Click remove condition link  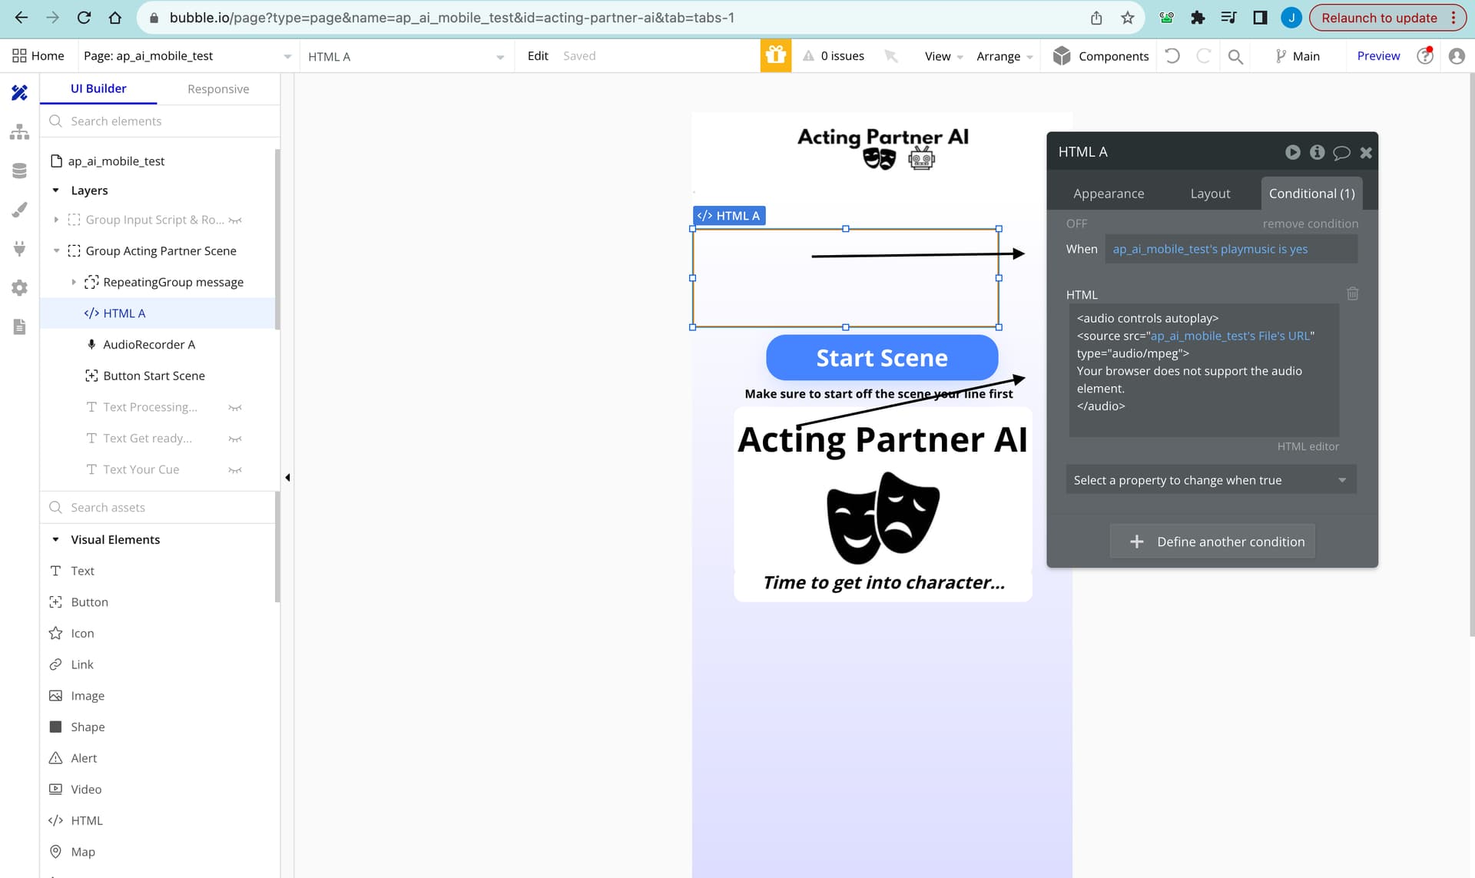point(1311,224)
